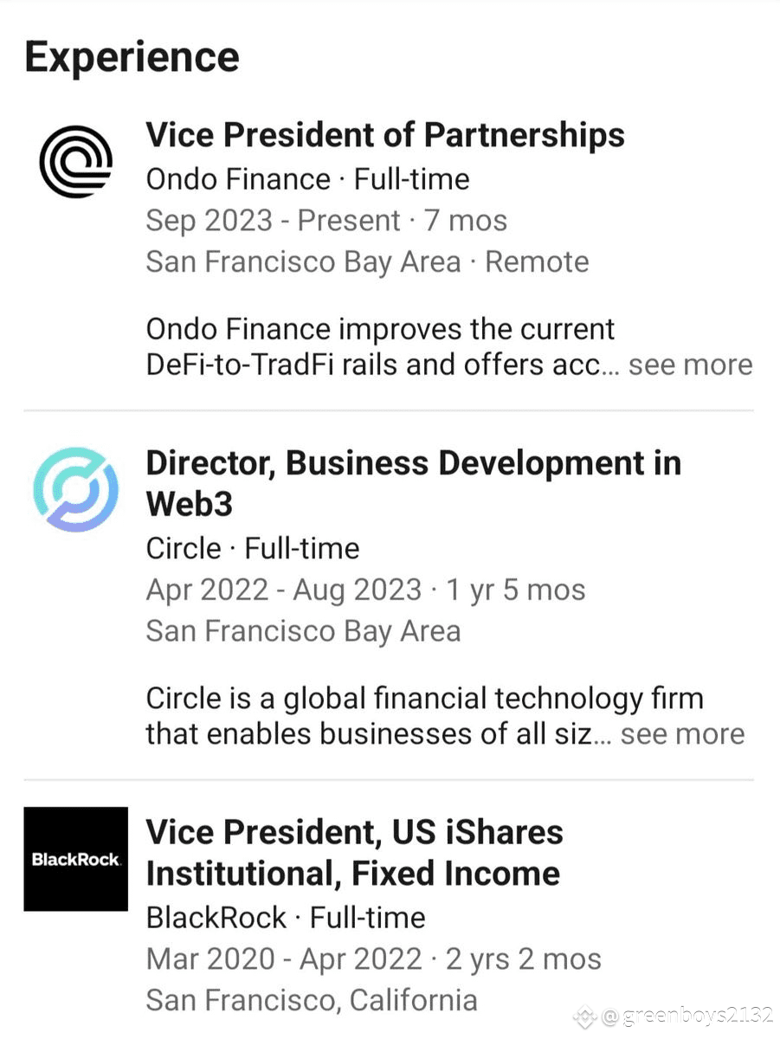Click the Experience section heading

132,57
